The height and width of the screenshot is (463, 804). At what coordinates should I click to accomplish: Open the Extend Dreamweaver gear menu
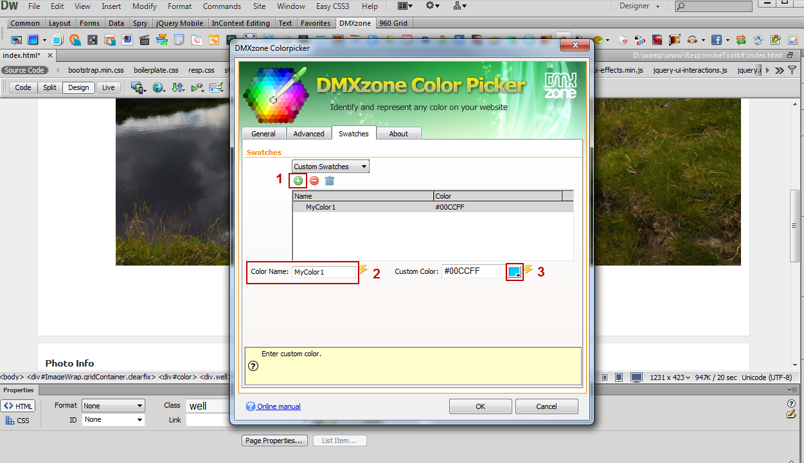(x=433, y=6)
